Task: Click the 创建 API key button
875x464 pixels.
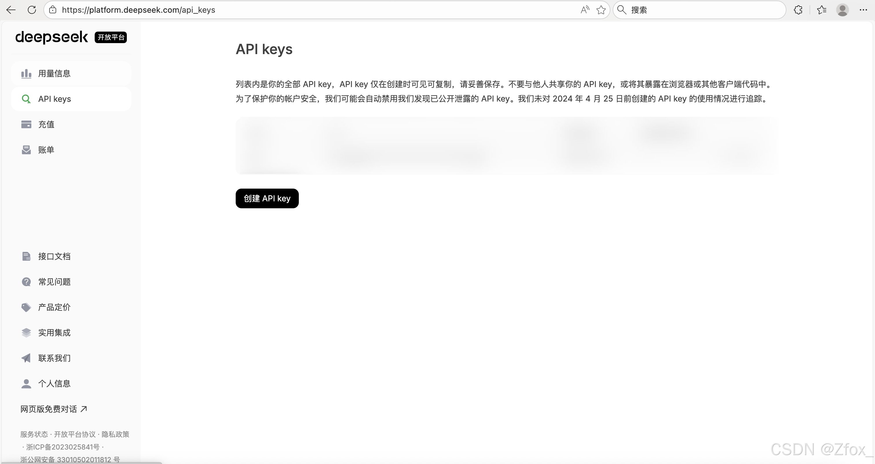Action: [x=267, y=198]
